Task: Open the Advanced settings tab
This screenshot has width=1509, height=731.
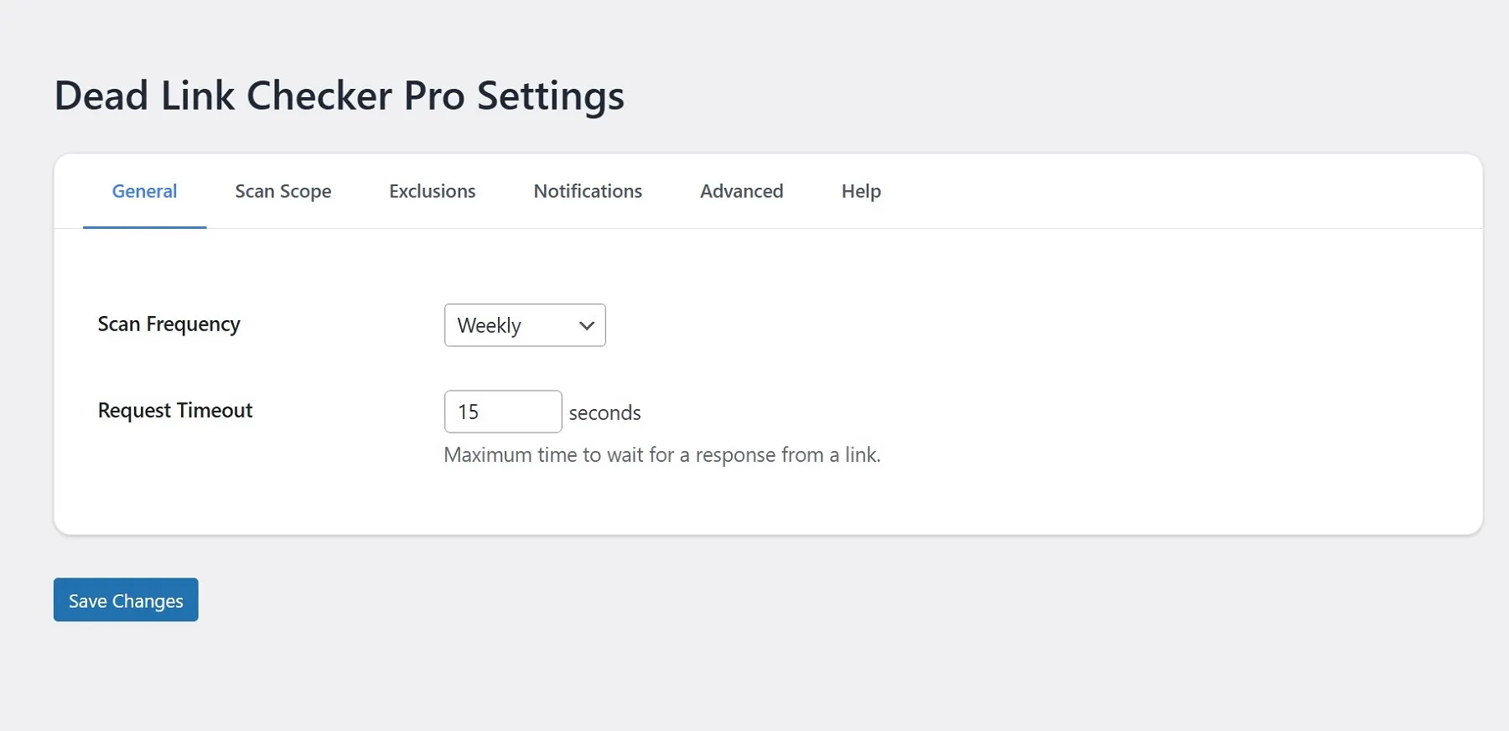Action: [x=741, y=191]
